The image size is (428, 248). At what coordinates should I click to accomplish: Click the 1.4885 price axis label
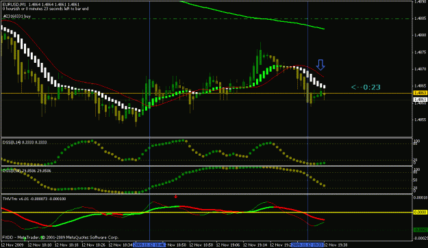click(420, 18)
